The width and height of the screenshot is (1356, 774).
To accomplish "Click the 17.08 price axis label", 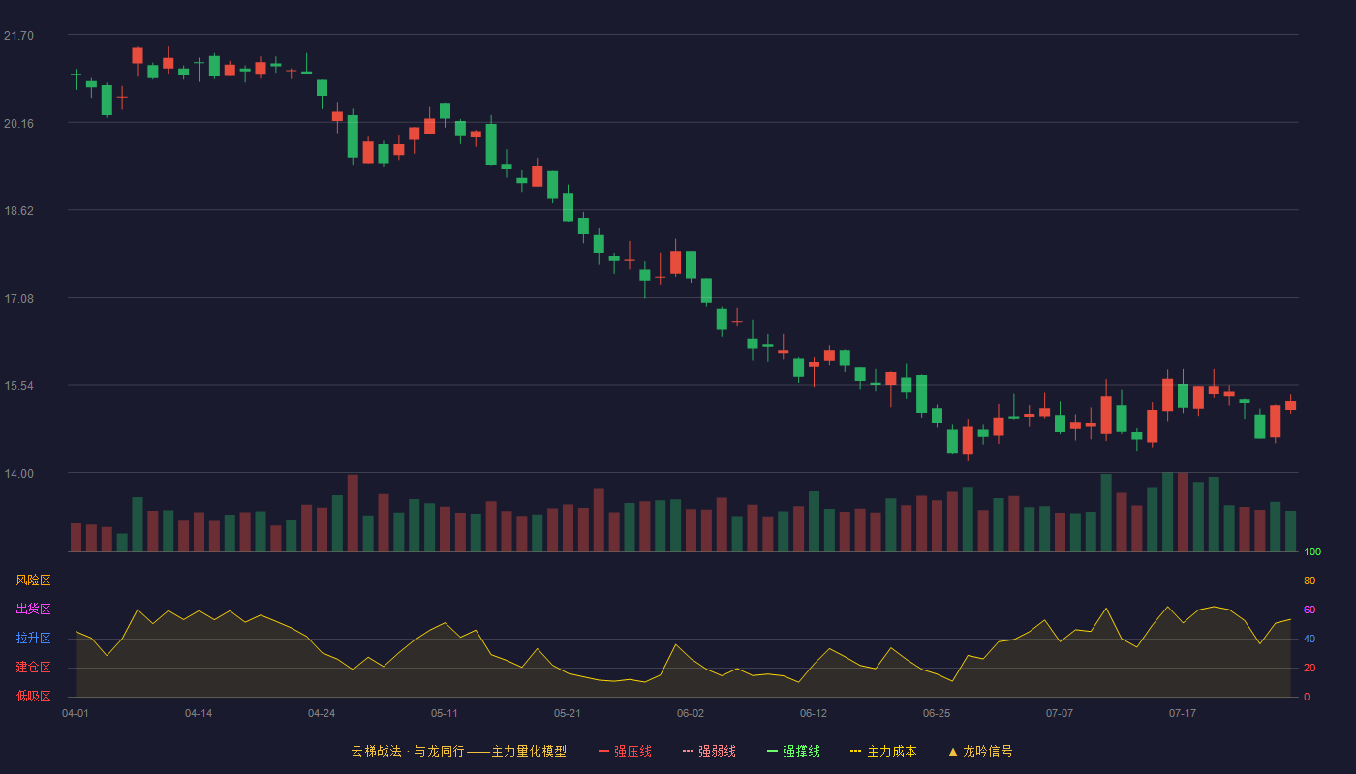I will pos(18,299).
